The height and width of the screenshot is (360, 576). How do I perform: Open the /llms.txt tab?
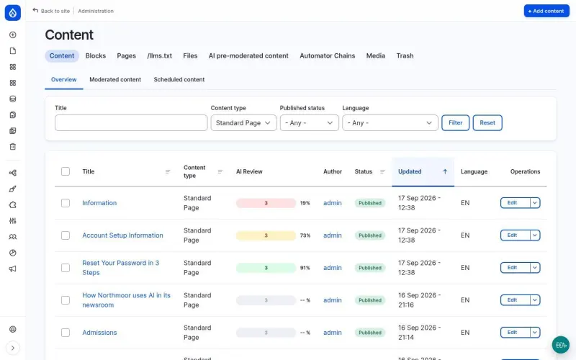click(x=159, y=56)
